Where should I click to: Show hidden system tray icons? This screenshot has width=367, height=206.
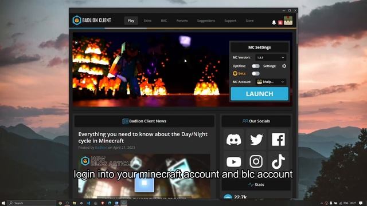tap(322, 203)
